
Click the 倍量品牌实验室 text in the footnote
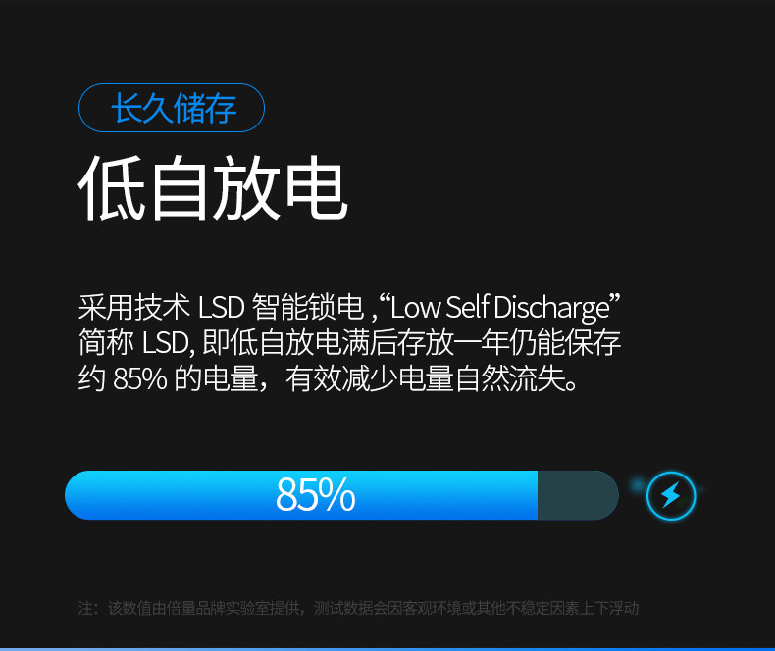(218, 608)
